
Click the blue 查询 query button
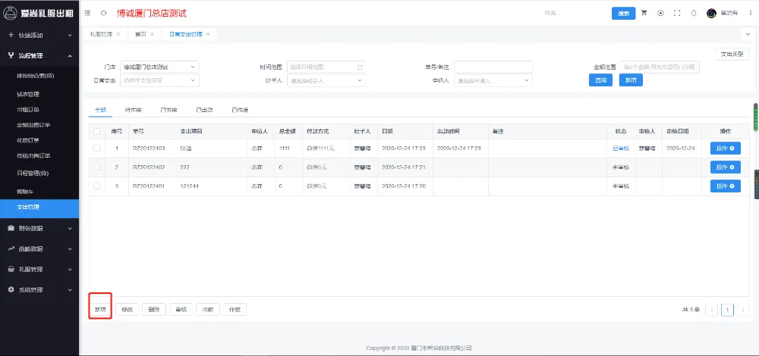click(x=600, y=80)
